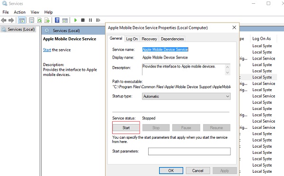Click the Restart Service toolbar icon
This screenshot has width=284, height=176.
(x=98, y=20)
